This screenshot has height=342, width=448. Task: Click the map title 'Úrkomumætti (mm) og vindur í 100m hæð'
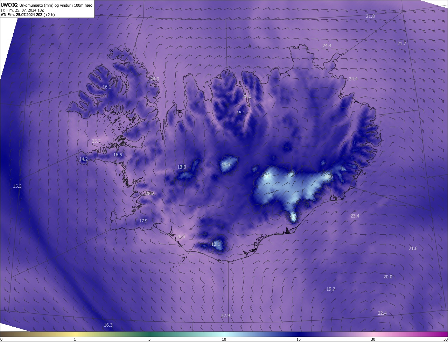point(56,5)
